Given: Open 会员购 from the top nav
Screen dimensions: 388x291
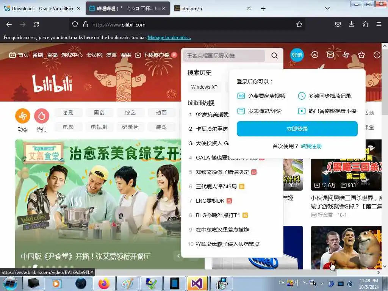Looking at the screenshot, I should click(x=94, y=55).
